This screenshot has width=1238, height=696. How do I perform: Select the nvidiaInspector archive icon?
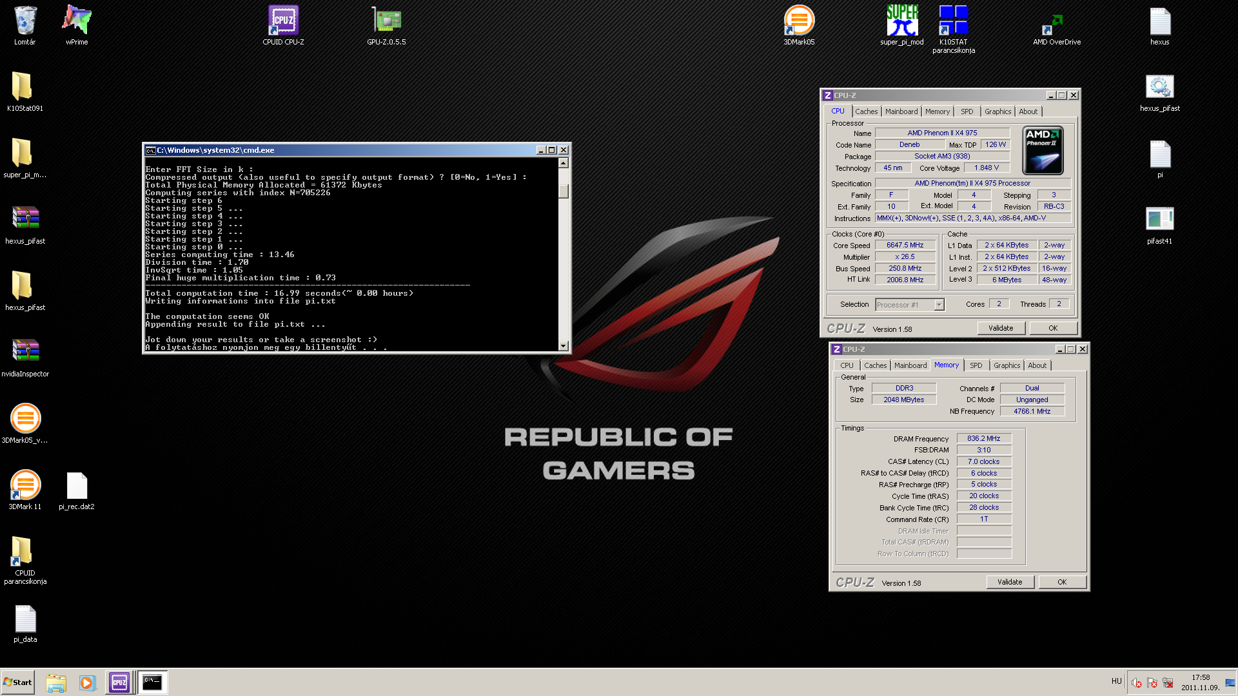(x=25, y=358)
